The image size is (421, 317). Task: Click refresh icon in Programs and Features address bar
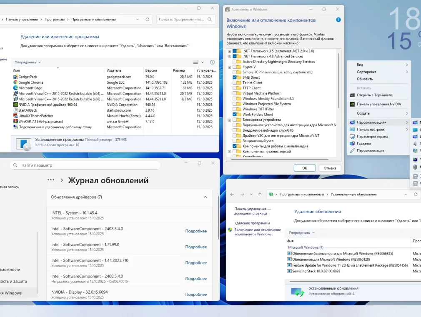click(147, 19)
